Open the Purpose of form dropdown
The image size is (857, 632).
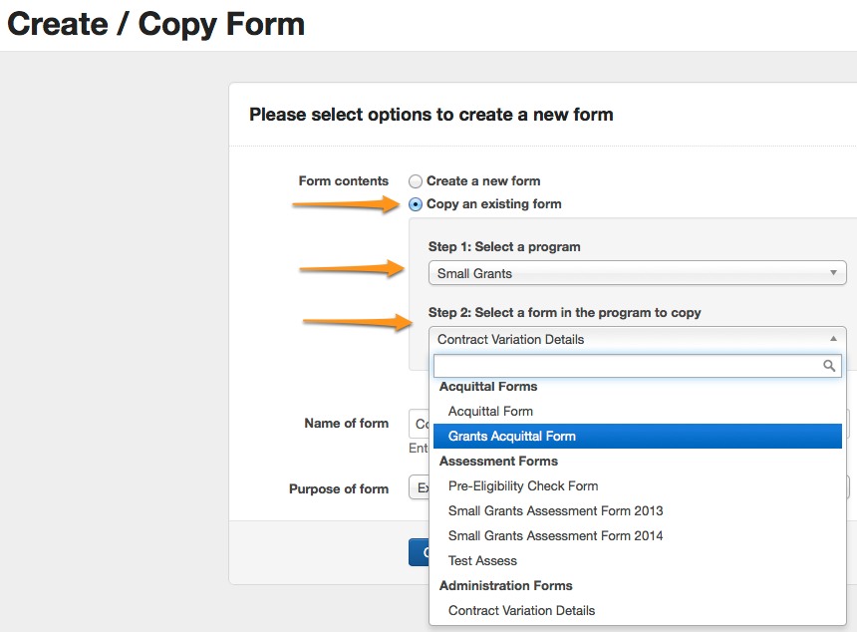pos(419,488)
